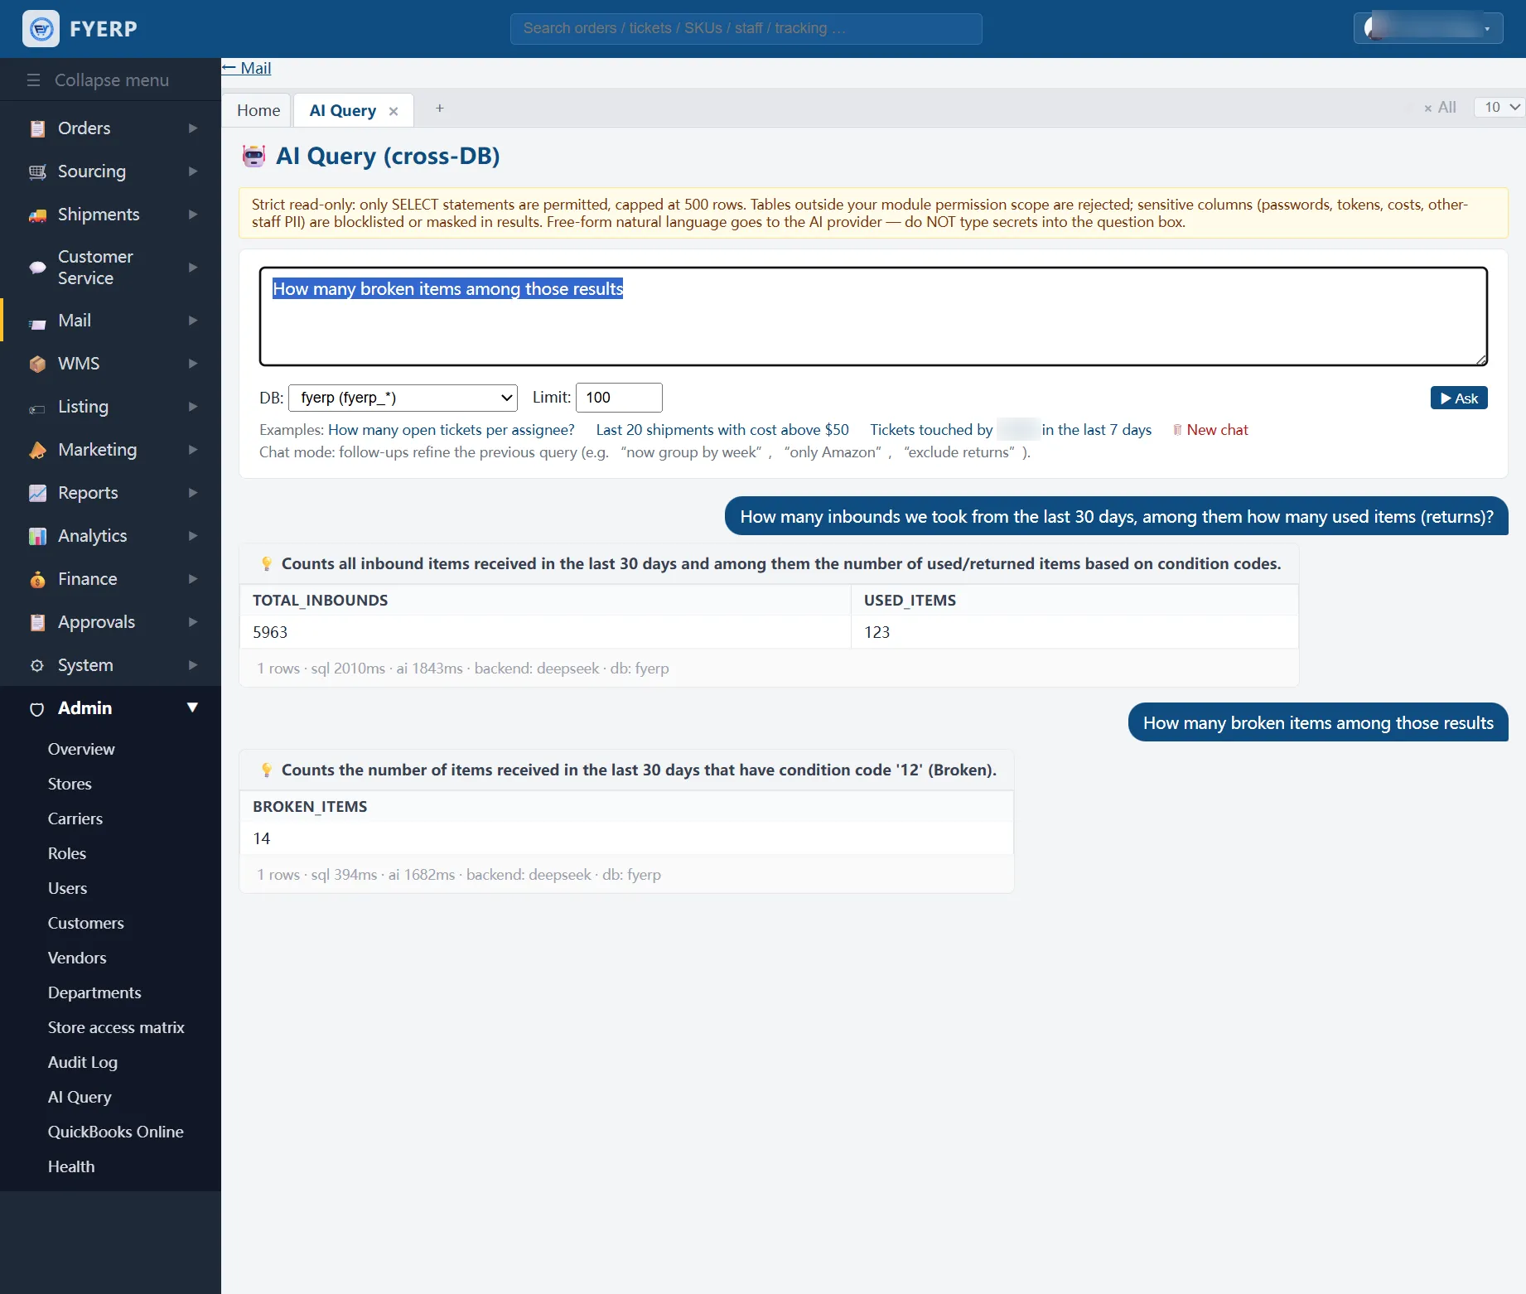Image resolution: width=1526 pixels, height=1294 pixels.
Task: Click the Approvals clipboard icon
Action: tap(37, 622)
